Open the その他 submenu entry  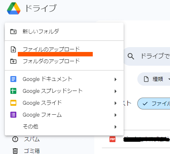(x=64, y=127)
